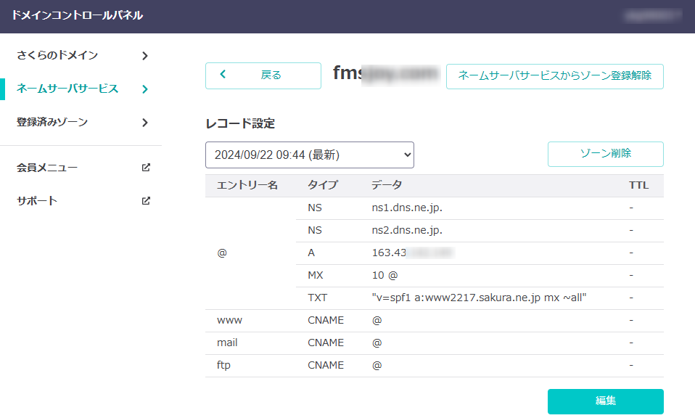
Task: Click the chevron next to 登録済みゾーン
Action: pos(145,123)
